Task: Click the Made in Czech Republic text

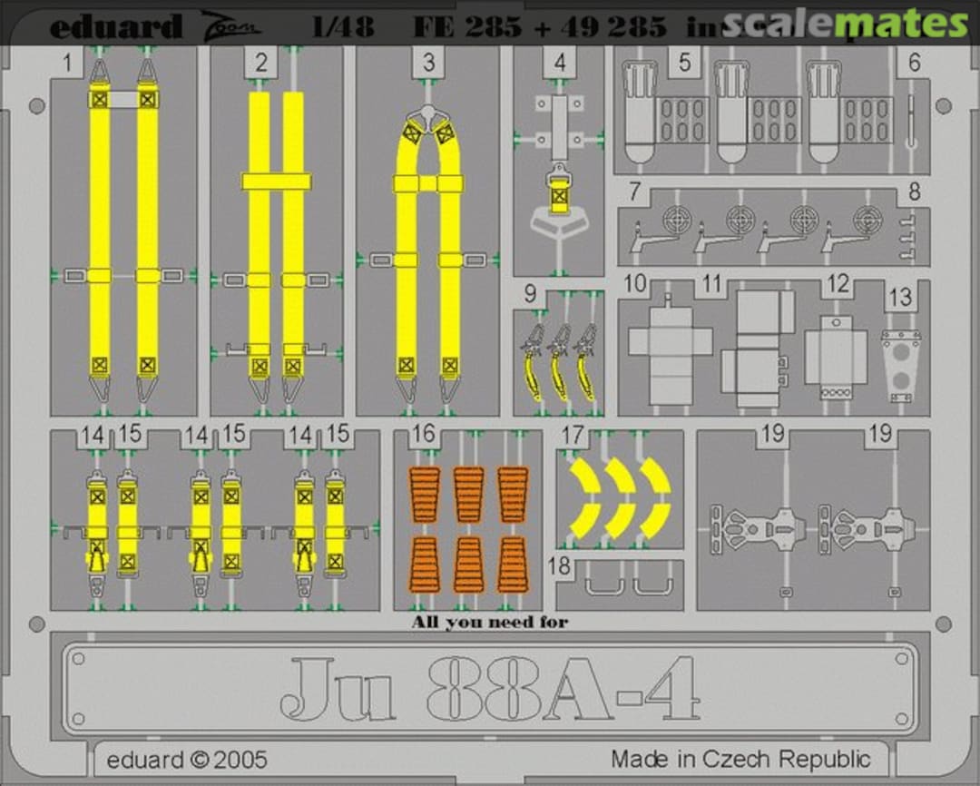Action: (x=740, y=759)
